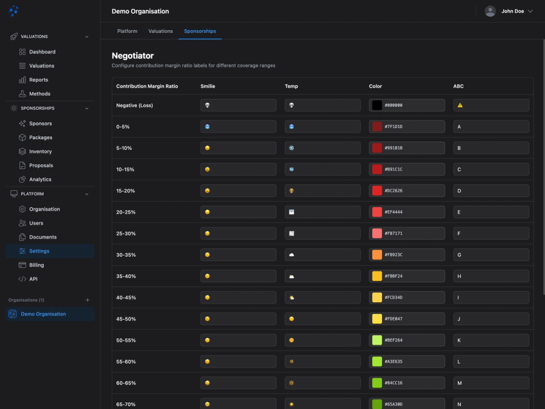This screenshot has width=545, height=409.
Task: Click the black color swatch for Negative (Loss)
Action: [376, 105]
